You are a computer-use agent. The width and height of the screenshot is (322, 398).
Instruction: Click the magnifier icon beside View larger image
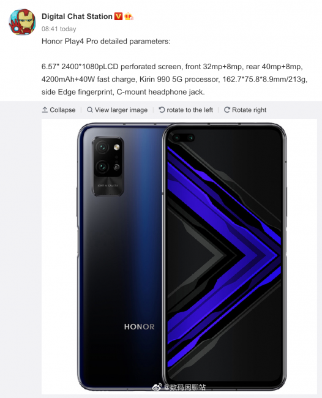(x=89, y=110)
